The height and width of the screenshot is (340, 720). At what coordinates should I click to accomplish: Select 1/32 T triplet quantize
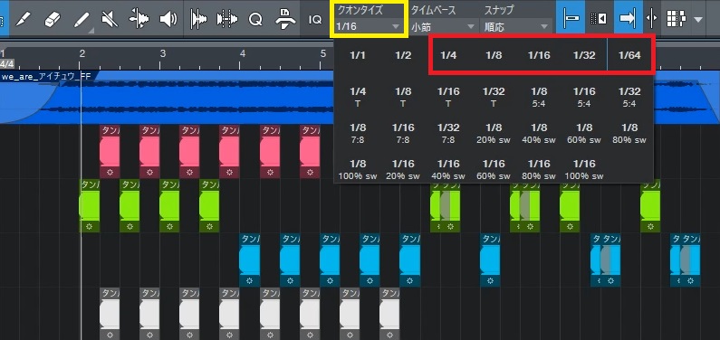(494, 97)
